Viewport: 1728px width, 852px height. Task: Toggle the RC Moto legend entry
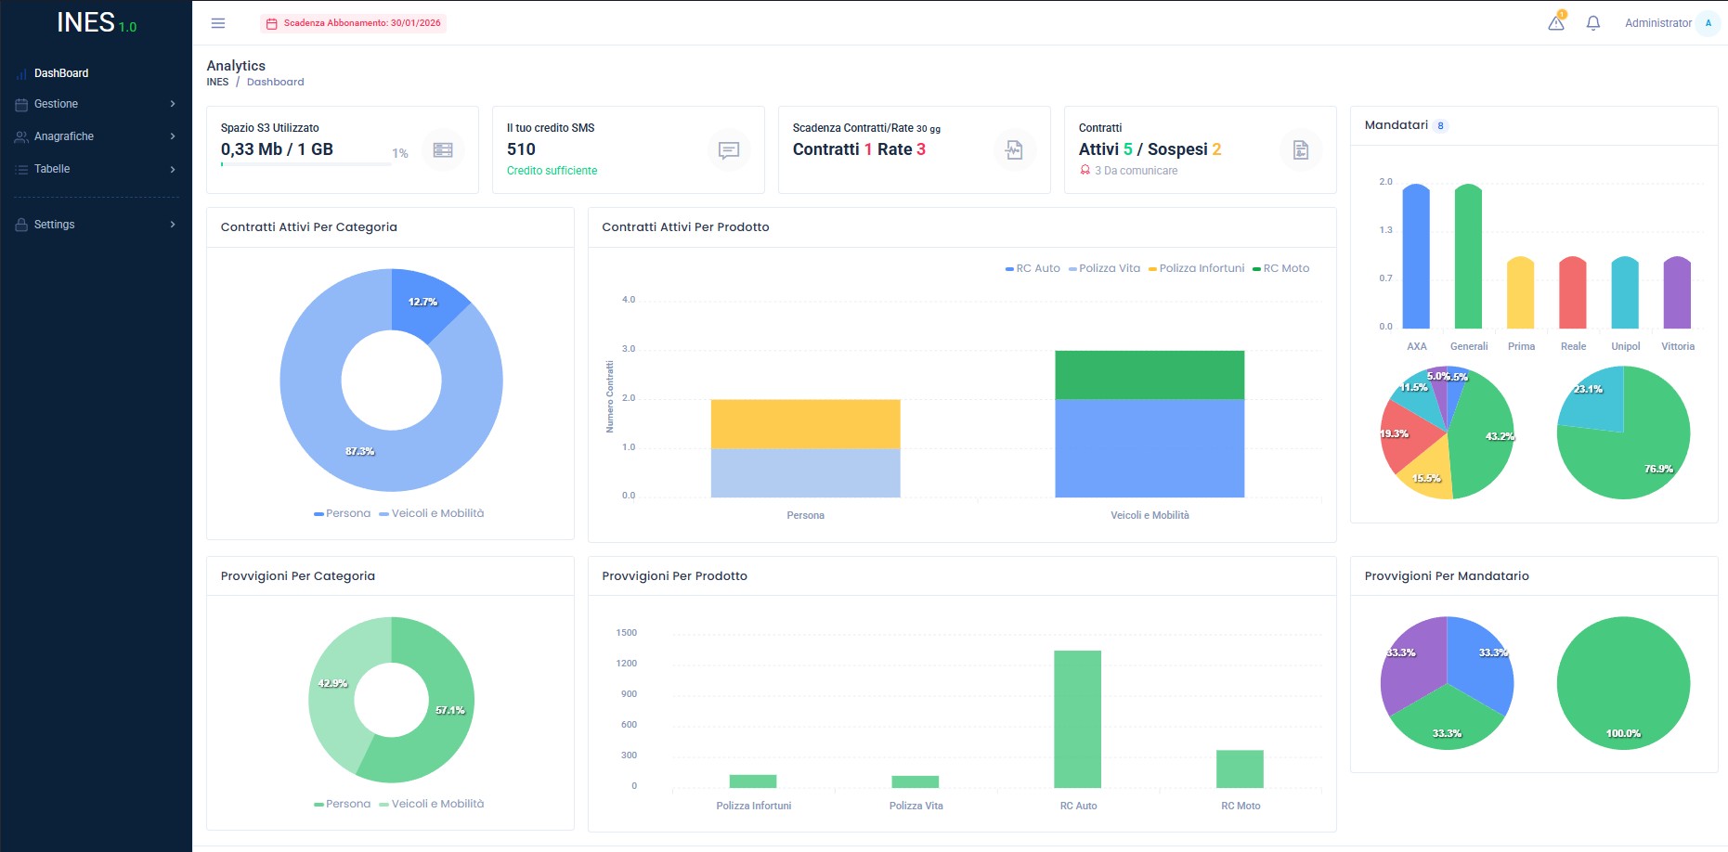pos(1280,268)
